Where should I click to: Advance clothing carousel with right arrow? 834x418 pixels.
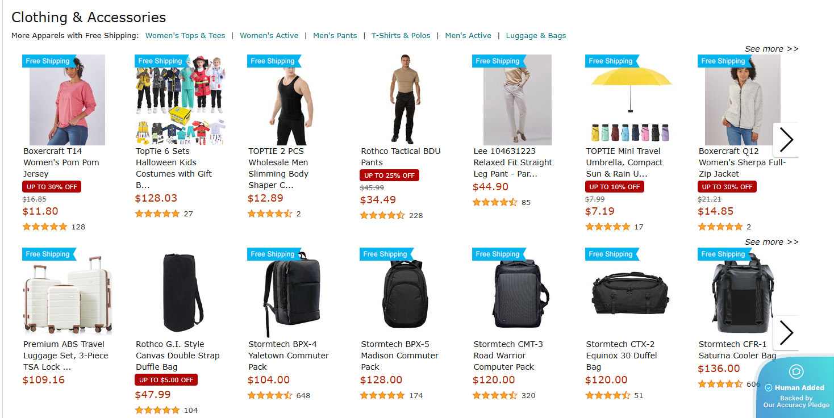tap(786, 140)
